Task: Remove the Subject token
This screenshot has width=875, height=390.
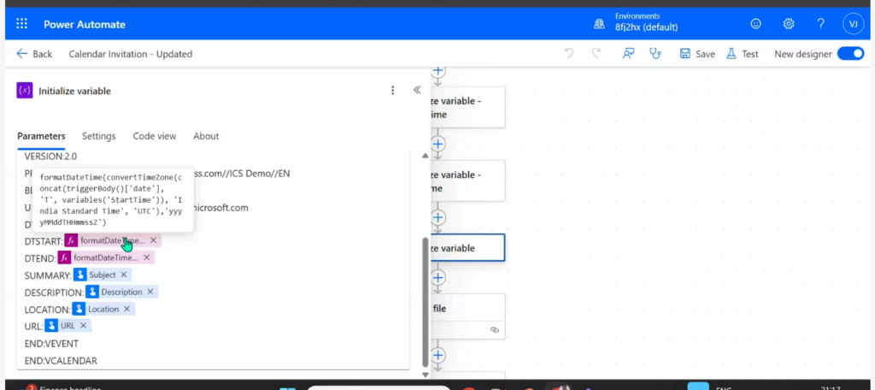Action: pyautogui.click(x=123, y=275)
